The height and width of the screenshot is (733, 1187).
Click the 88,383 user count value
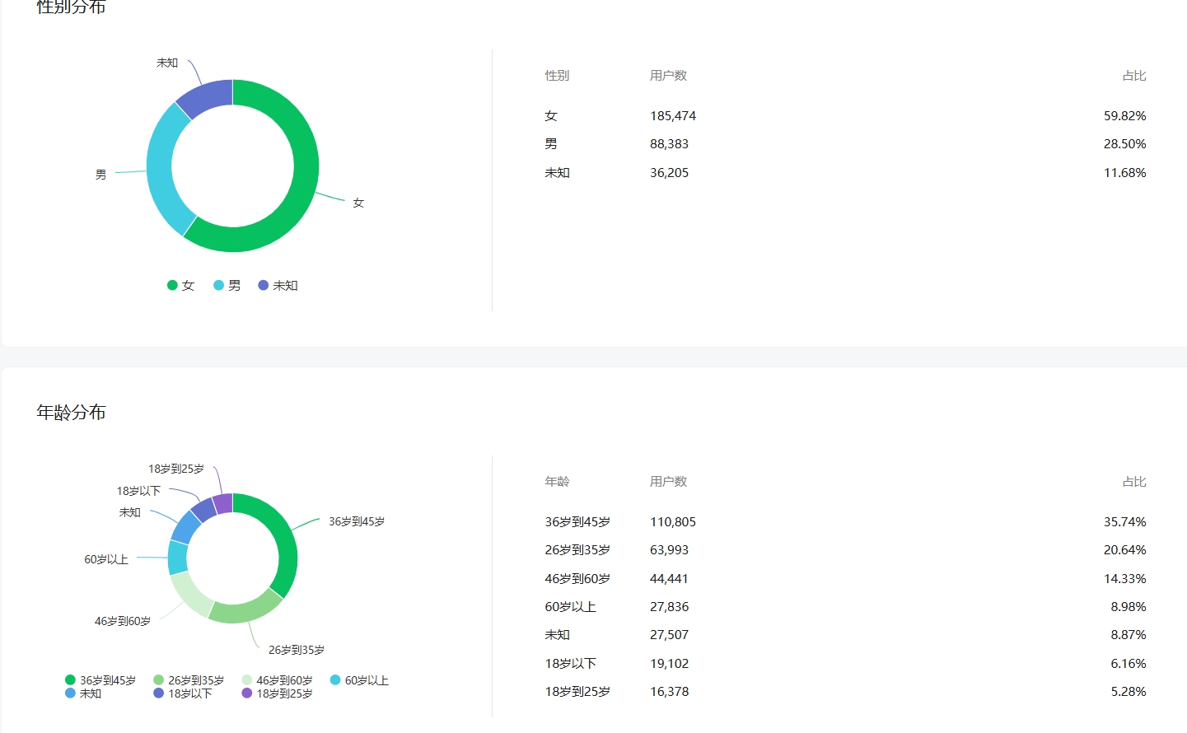tap(669, 144)
